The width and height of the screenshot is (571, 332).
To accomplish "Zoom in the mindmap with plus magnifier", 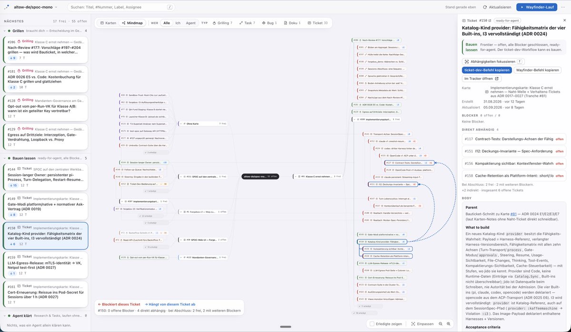I will point(448,323).
